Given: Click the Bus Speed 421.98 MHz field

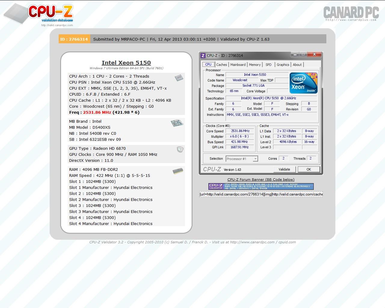Looking at the screenshot, I should pos(240,142).
